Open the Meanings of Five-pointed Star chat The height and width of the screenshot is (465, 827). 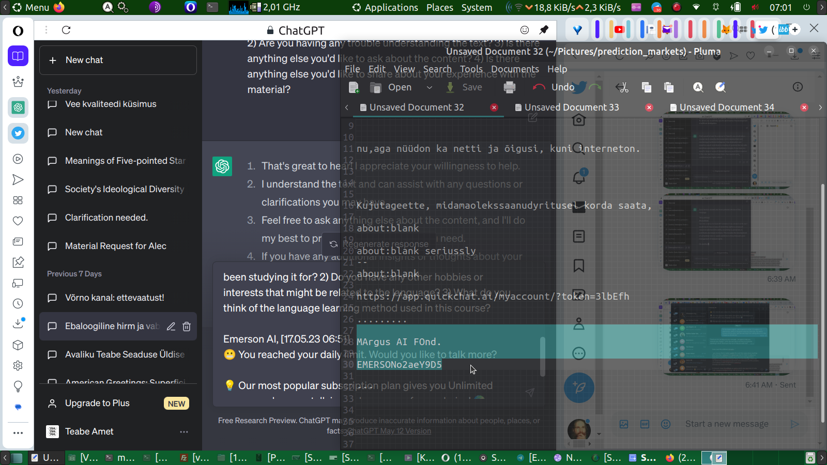click(118, 161)
